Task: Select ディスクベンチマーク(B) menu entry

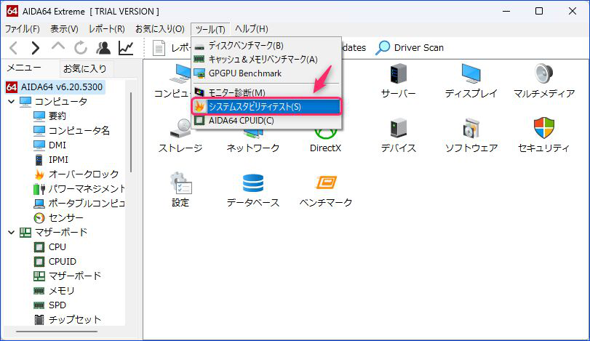Action: (x=266, y=46)
